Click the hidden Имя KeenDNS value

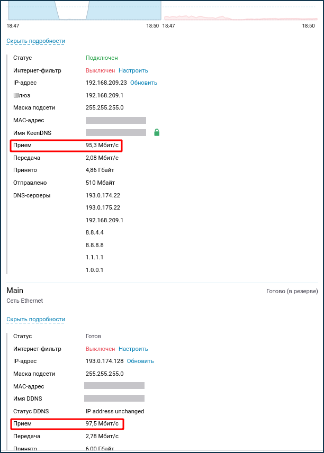coord(115,132)
